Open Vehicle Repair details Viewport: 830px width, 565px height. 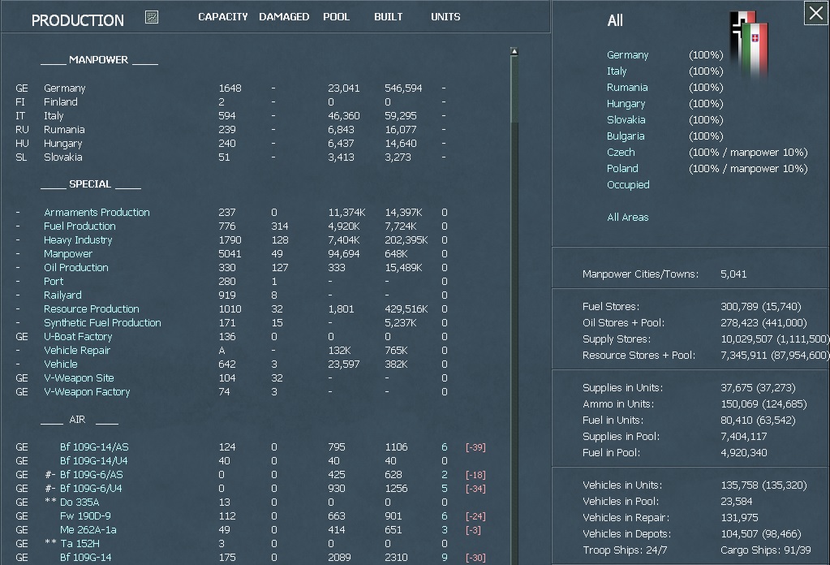[x=77, y=350]
